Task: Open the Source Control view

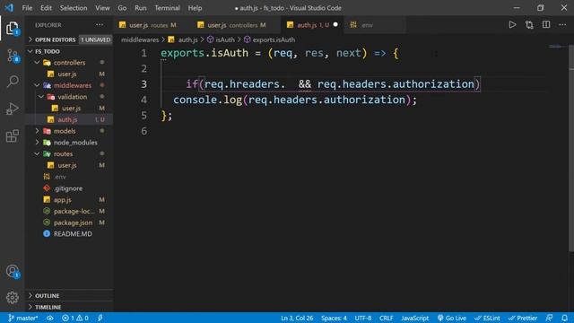Action: tap(12, 56)
